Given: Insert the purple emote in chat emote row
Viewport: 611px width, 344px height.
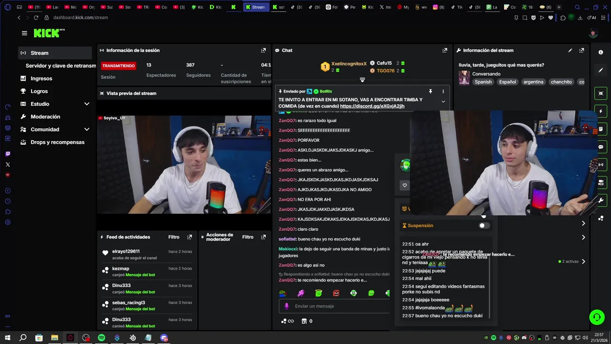Looking at the screenshot, I should [x=301, y=293].
